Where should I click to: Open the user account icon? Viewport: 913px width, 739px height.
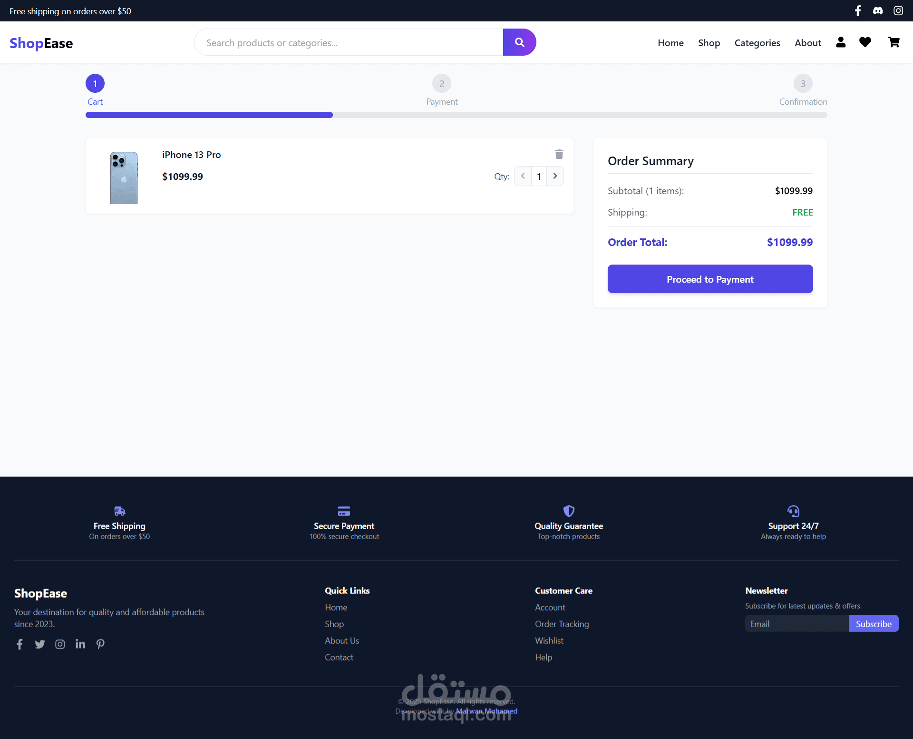841,42
